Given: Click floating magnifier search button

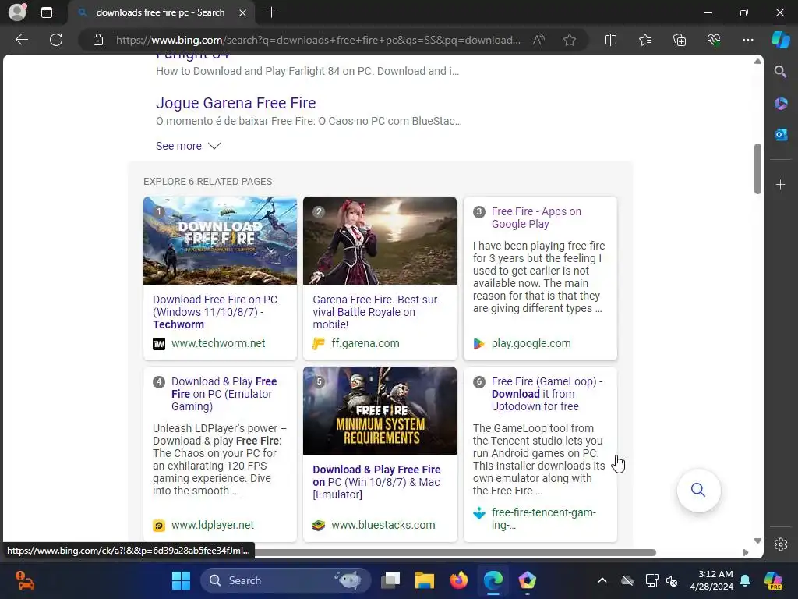Looking at the screenshot, I should 698,490.
